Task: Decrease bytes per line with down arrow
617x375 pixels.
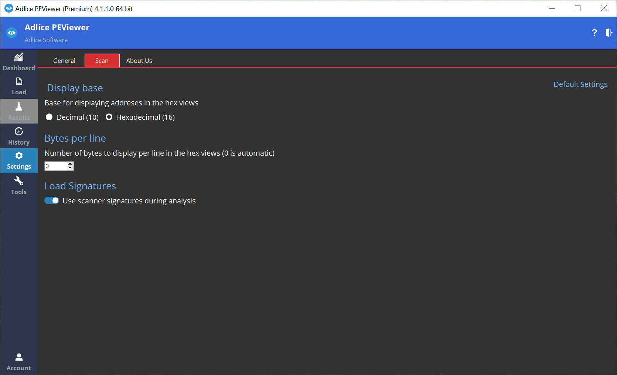Action: coord(70,168)
